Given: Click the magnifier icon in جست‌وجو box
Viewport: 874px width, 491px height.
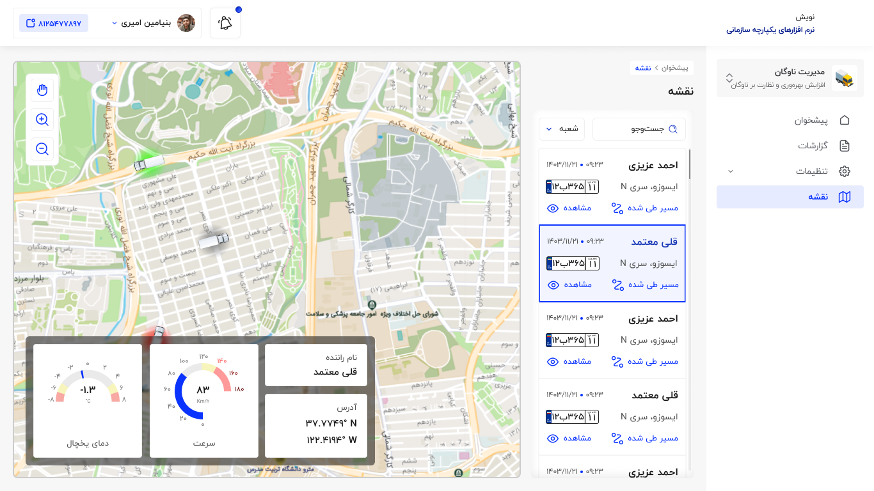Looking at the screenshot, I should click(x=673, y=129).
